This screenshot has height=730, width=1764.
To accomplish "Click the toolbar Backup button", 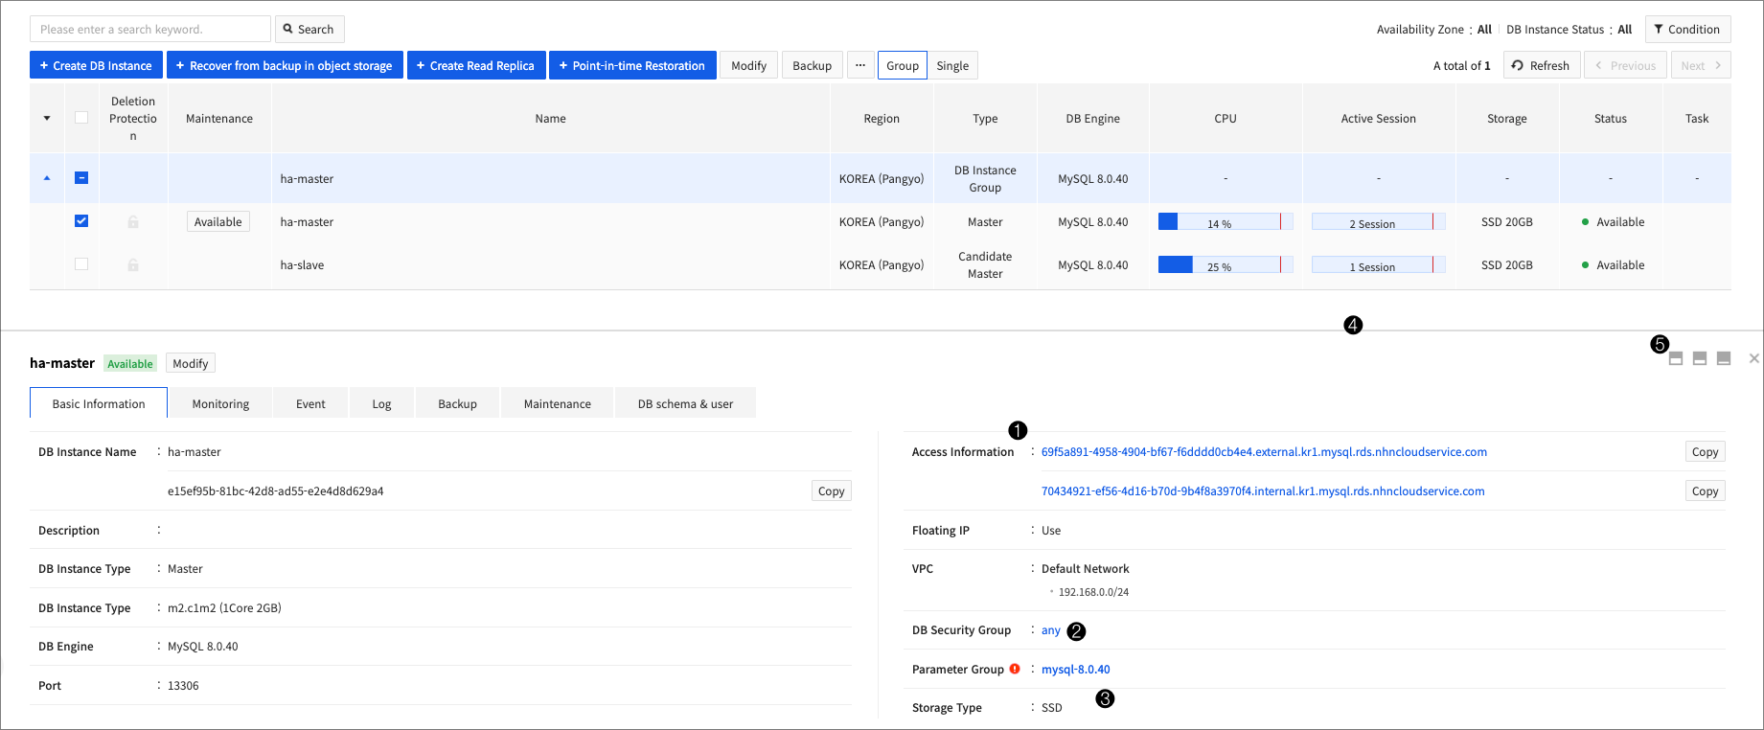I will click(812, 65).
